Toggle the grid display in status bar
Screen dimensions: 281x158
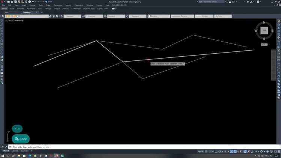pos(206,152)
